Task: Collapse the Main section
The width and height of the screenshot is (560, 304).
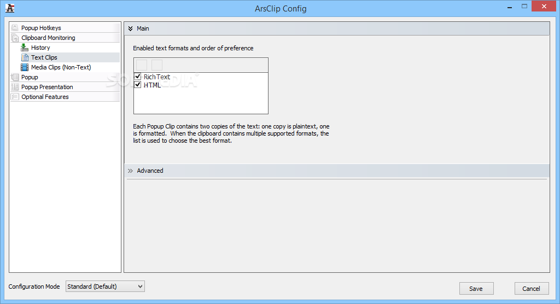Action: click(130, 28)
